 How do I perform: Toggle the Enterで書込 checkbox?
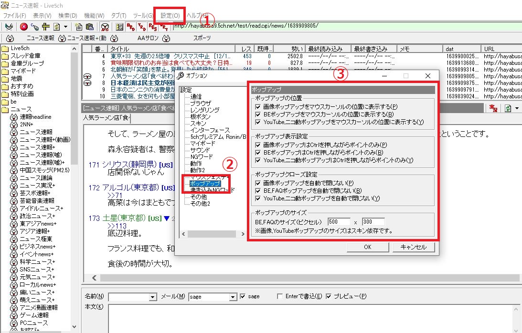[x=280, y=296]
